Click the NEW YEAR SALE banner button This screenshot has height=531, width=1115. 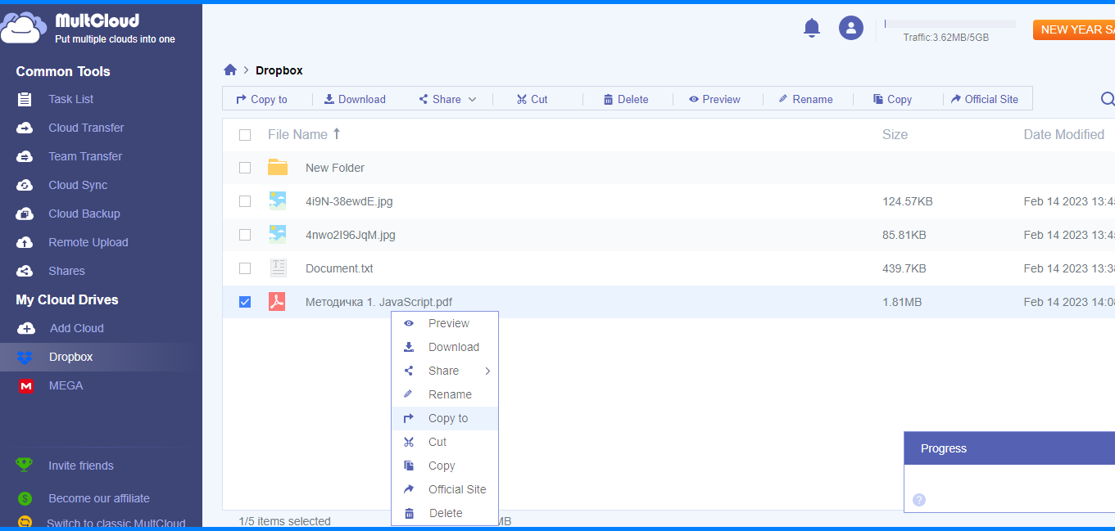1074,29
